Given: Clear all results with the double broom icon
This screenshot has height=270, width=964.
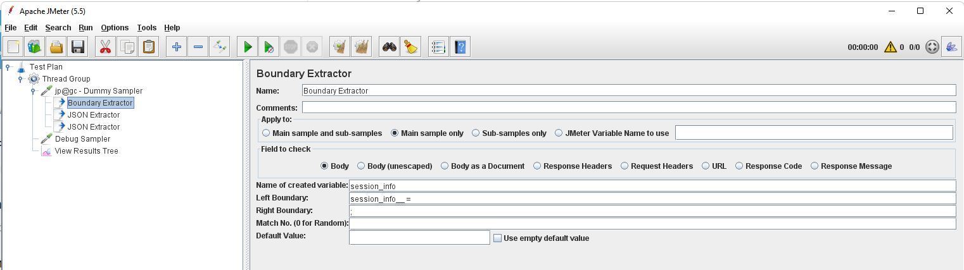Looking at the screenshot, I should coord(362,46).
